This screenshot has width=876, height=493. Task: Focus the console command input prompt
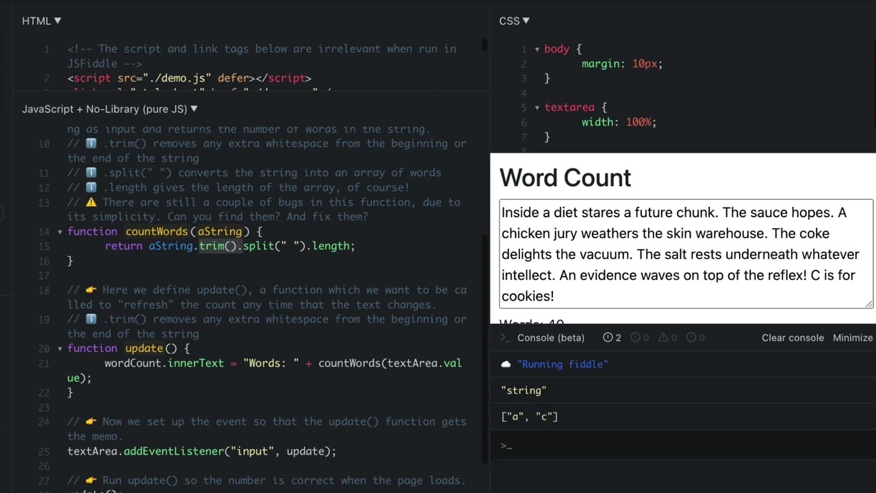[x=684, y=446]
